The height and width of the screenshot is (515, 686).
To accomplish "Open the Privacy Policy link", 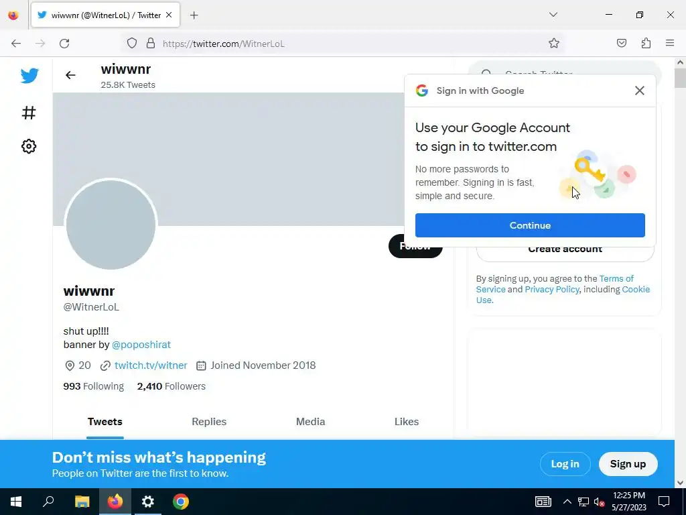I will point(552,290).
